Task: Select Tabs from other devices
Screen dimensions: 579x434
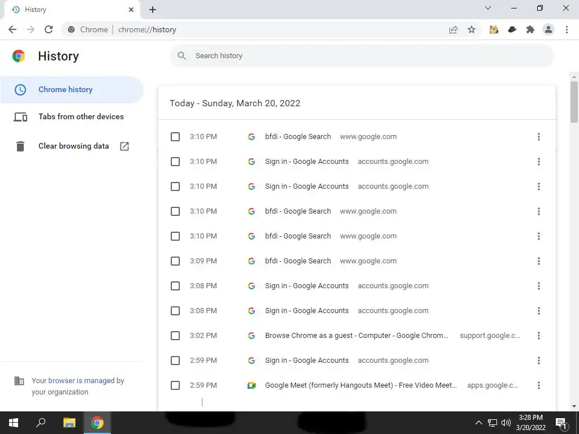Action: coord(81,116)
